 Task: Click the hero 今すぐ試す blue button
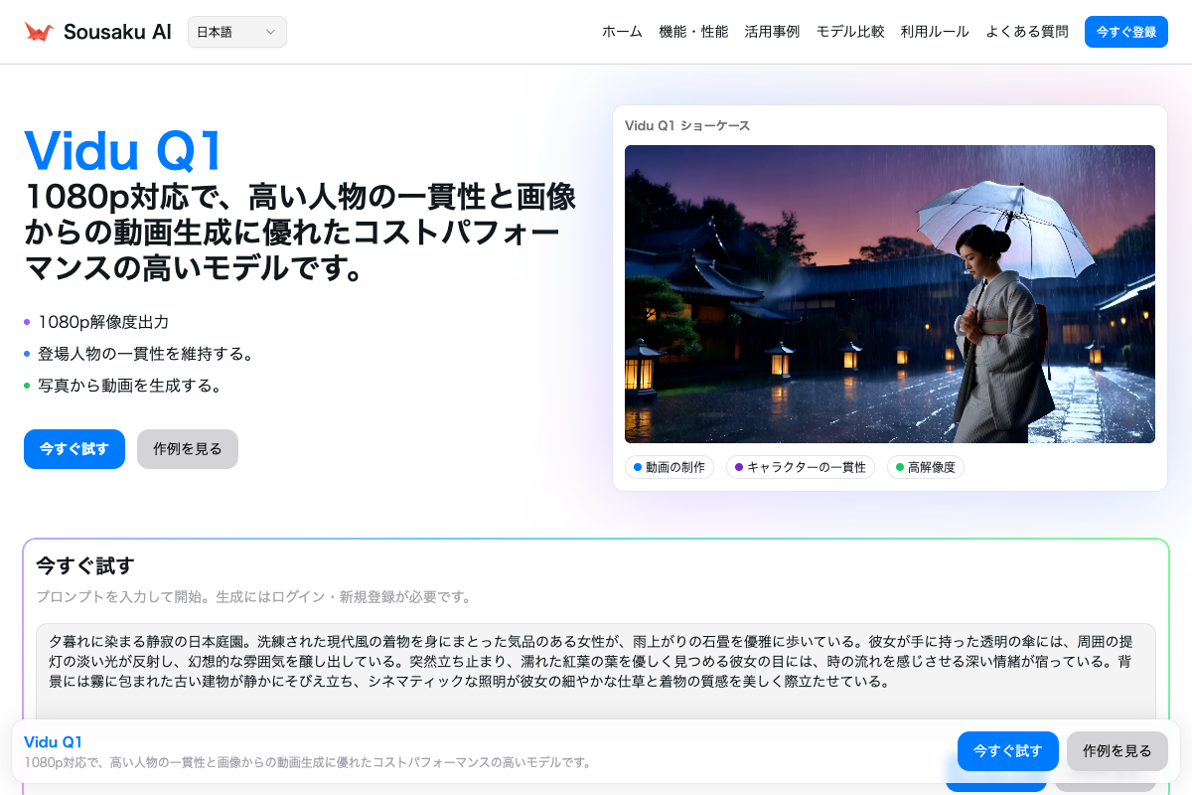tap(74, 449)
